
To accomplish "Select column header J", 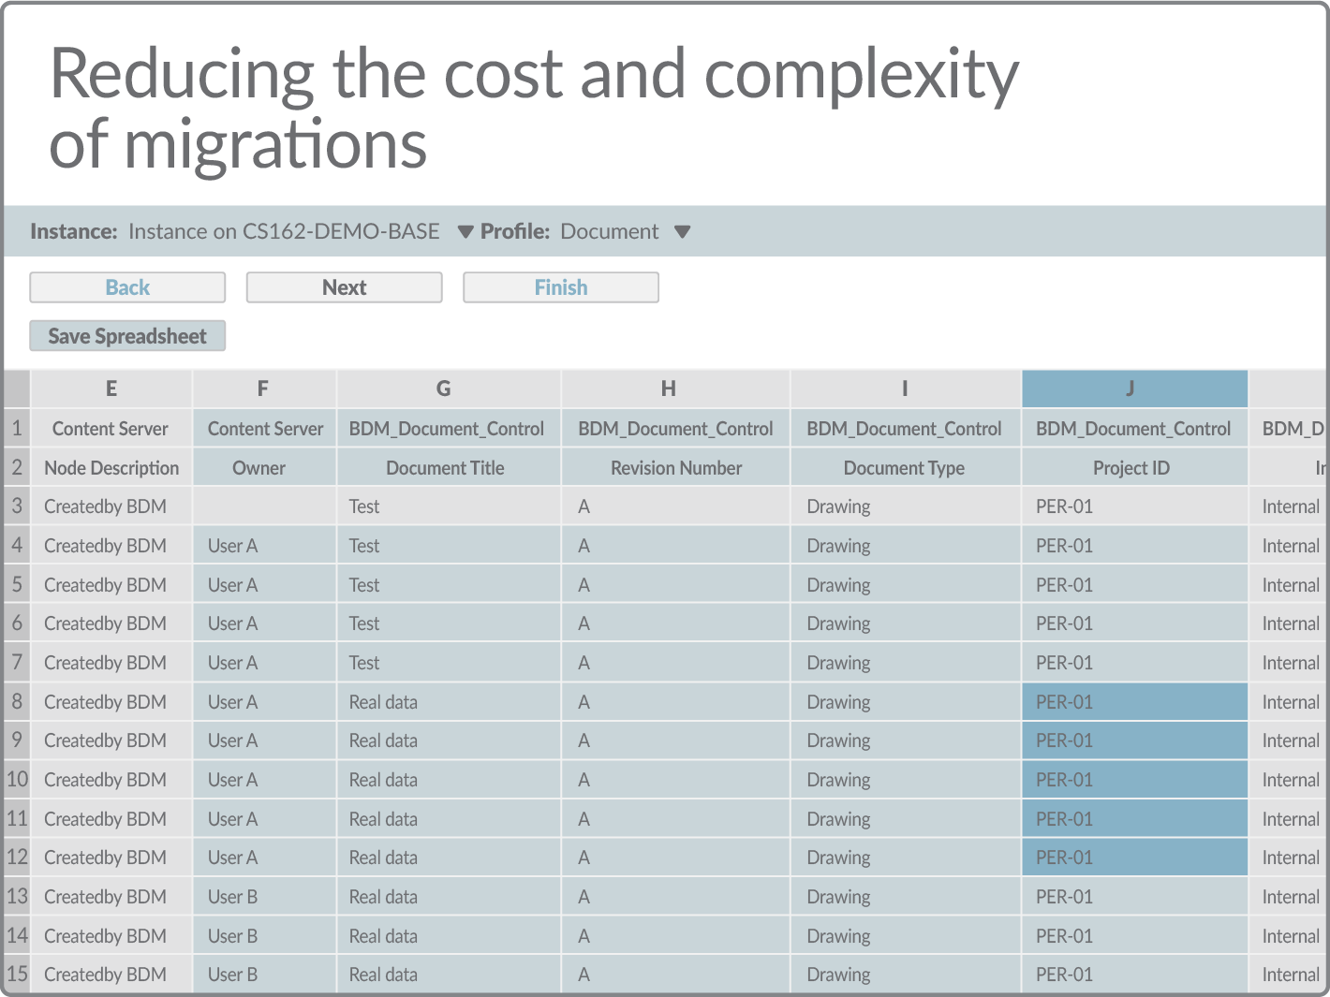I will pos(1133,389).
